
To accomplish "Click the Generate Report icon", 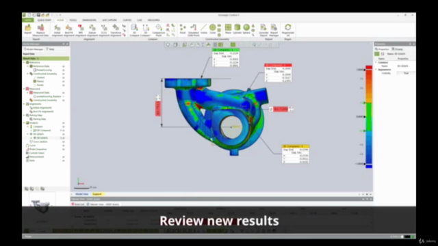I will point(263,30).
